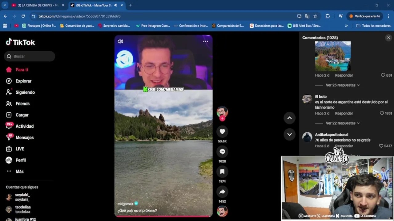Viewport: 394px width, 221px height.
Task: Share video with arrow icon
Action: click(x=222, y=192)
